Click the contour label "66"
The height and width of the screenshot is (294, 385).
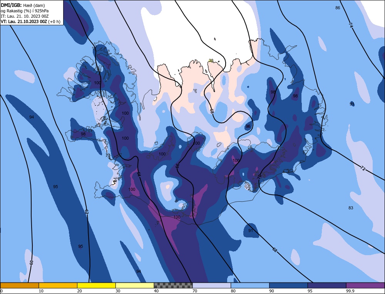point(177,166)
